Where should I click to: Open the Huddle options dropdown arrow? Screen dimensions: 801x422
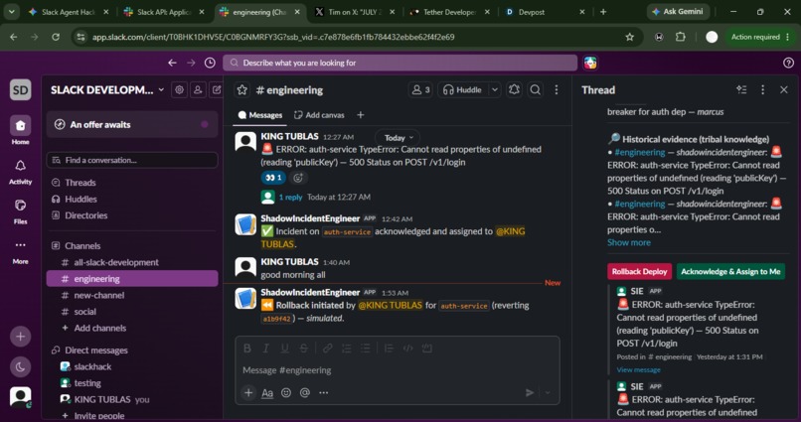coord(495,89)
